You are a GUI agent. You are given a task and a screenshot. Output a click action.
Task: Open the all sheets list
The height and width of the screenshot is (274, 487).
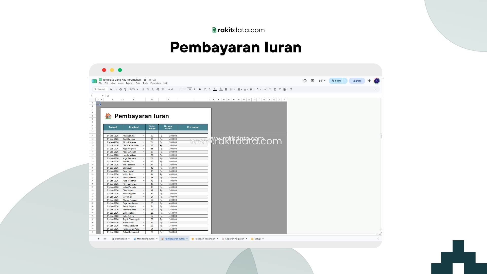coord(105,239)
